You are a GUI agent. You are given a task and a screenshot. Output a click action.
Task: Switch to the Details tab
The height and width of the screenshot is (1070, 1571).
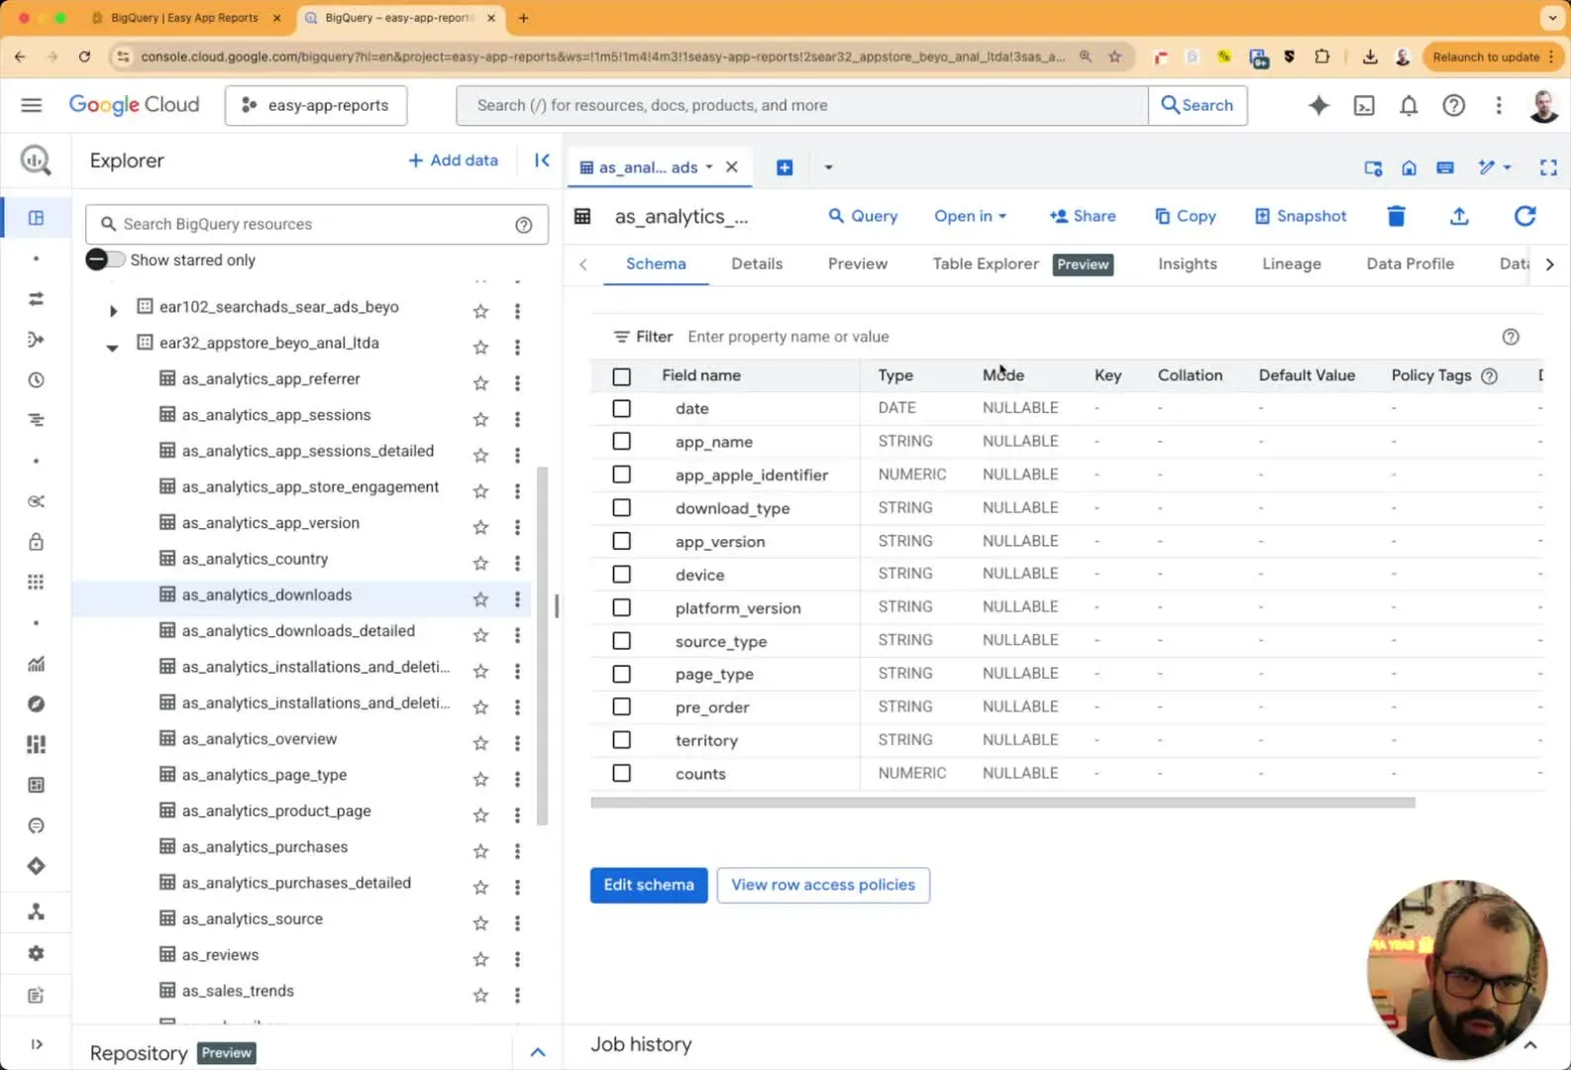[x=757, y=265]
